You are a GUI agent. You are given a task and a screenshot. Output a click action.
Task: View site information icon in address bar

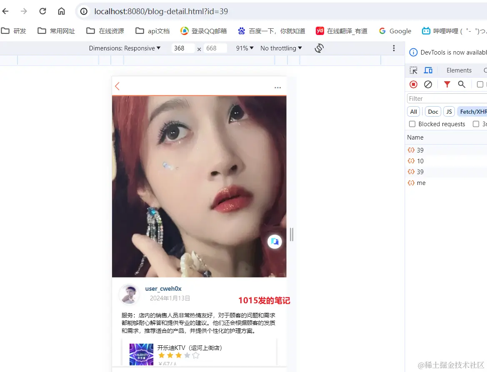click(84, 12)
